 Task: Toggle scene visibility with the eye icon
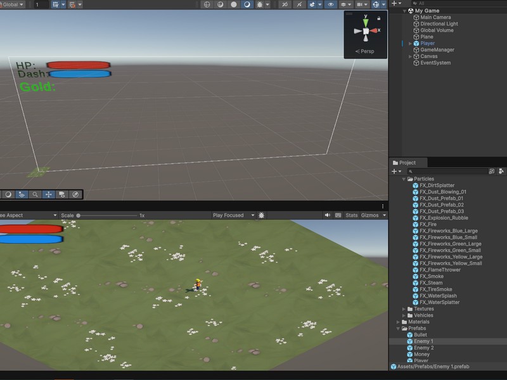[330, 4]
